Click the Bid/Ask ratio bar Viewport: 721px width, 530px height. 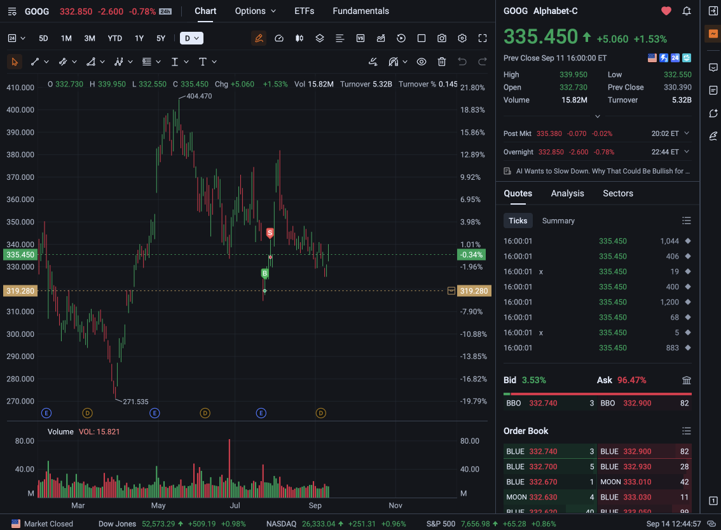click(597, 394)
